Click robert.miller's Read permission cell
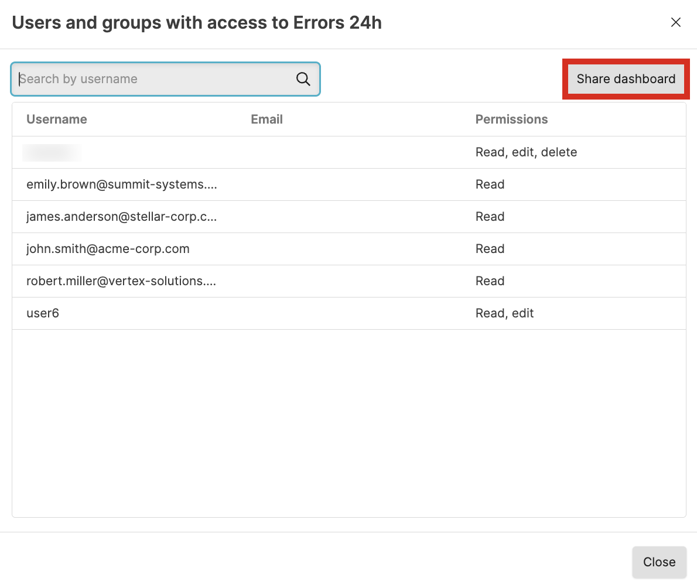Screen dimensions: 697x588 [x=490, y=281]
